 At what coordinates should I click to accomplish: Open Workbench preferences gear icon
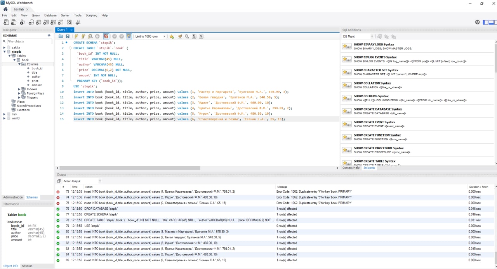[478, 22]
